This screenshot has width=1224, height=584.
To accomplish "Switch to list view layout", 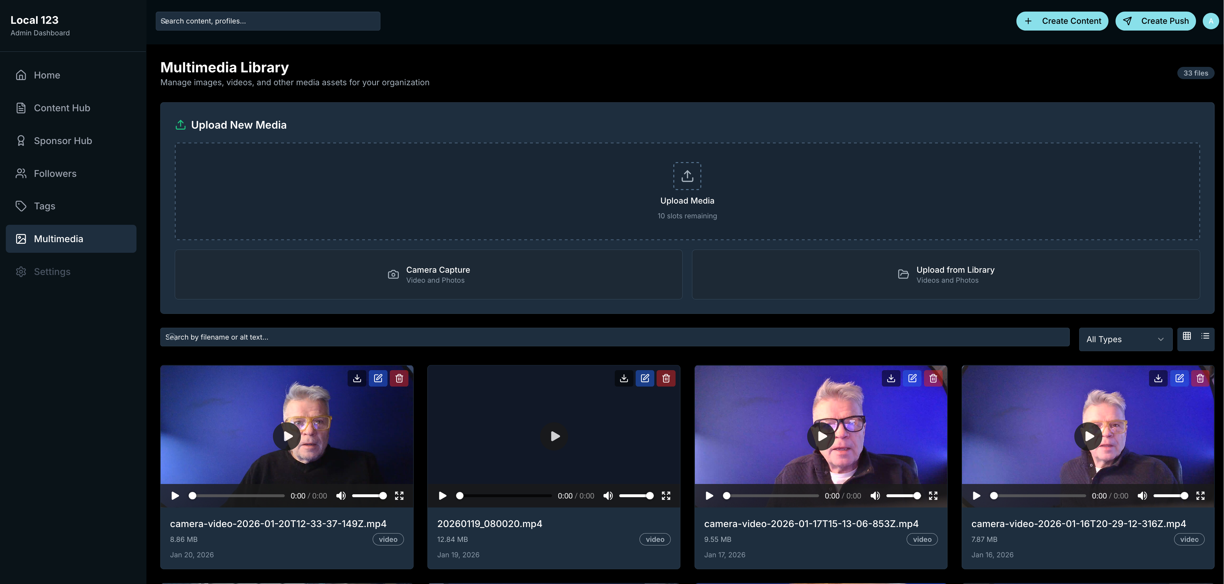I will click(x=1205, y=336).
